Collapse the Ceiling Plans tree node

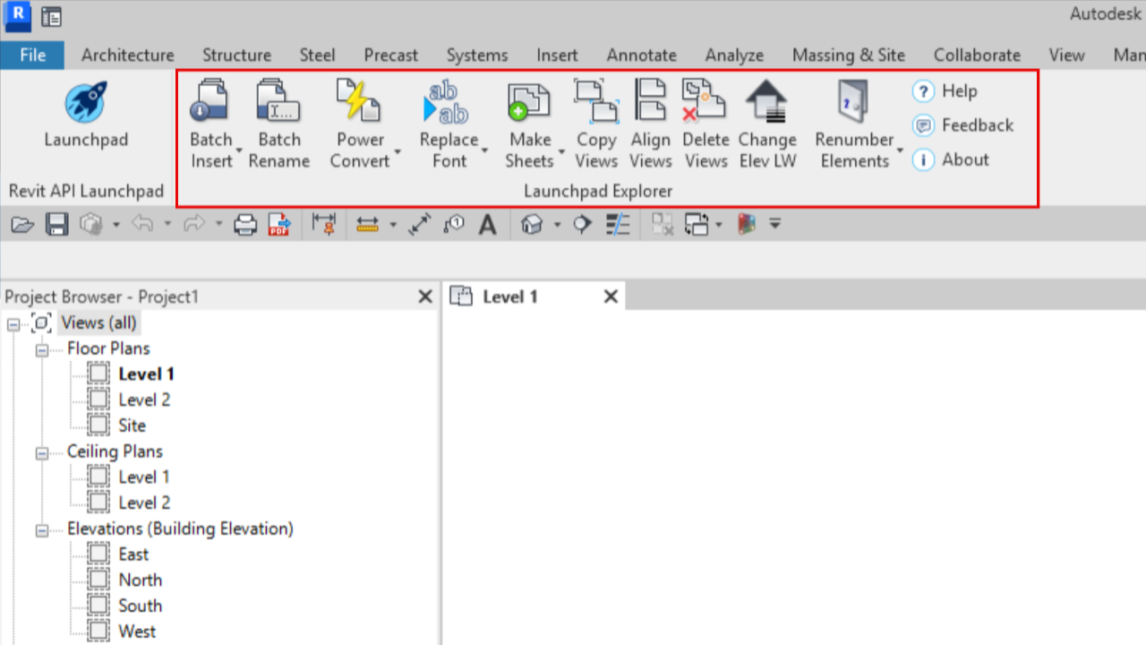click(x=41, y=453)
